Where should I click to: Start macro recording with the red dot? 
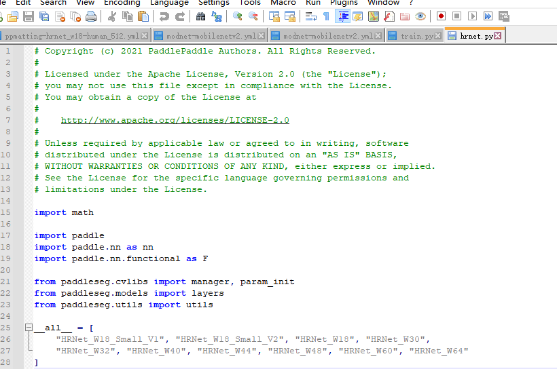pos(442,16)
